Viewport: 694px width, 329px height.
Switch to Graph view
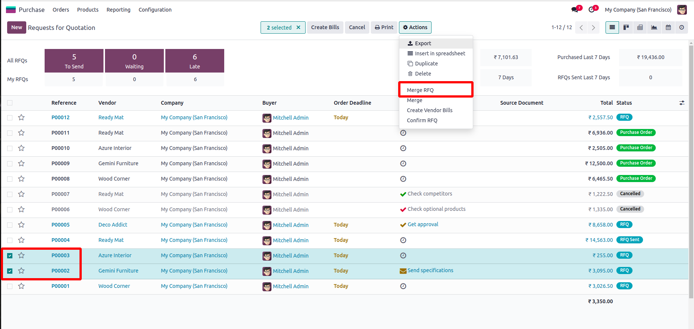654,27
